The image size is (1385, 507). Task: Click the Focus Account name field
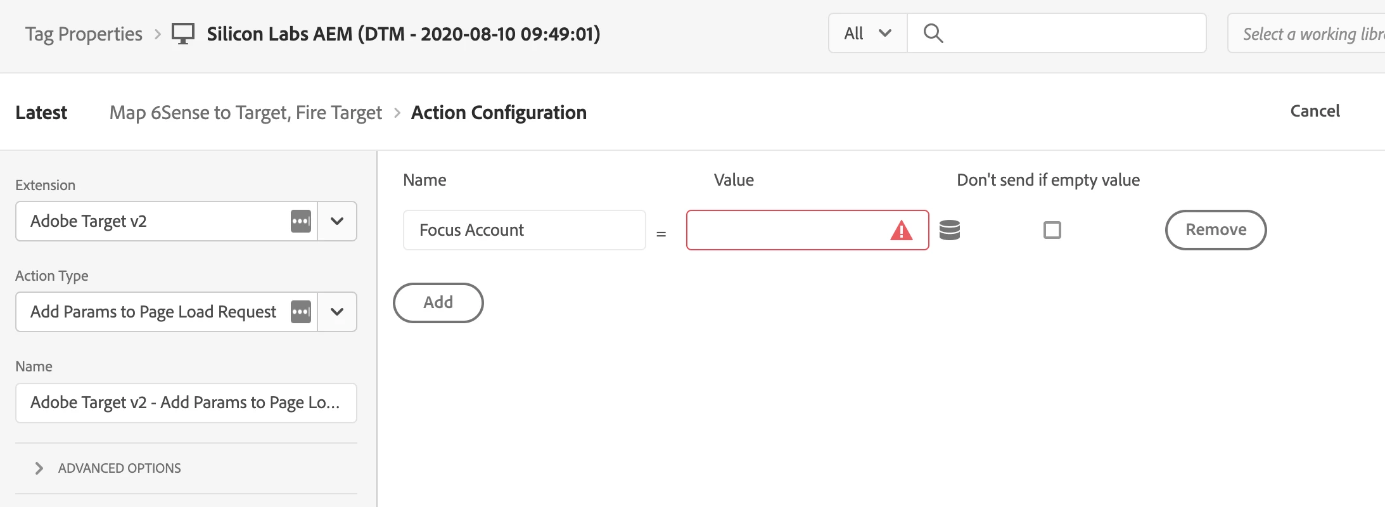pyautogui.click(x=525, y=230)
